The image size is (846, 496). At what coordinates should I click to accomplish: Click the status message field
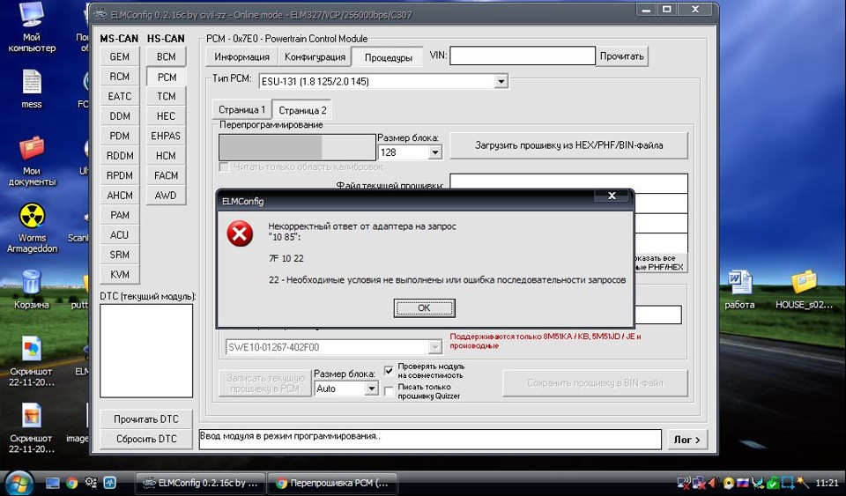click(x=430, y=440)
